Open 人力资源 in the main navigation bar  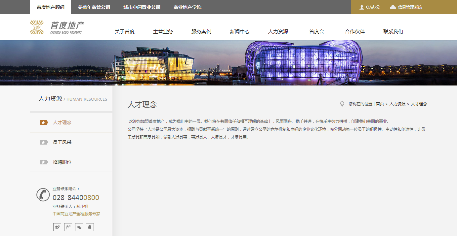pos(278,32)
